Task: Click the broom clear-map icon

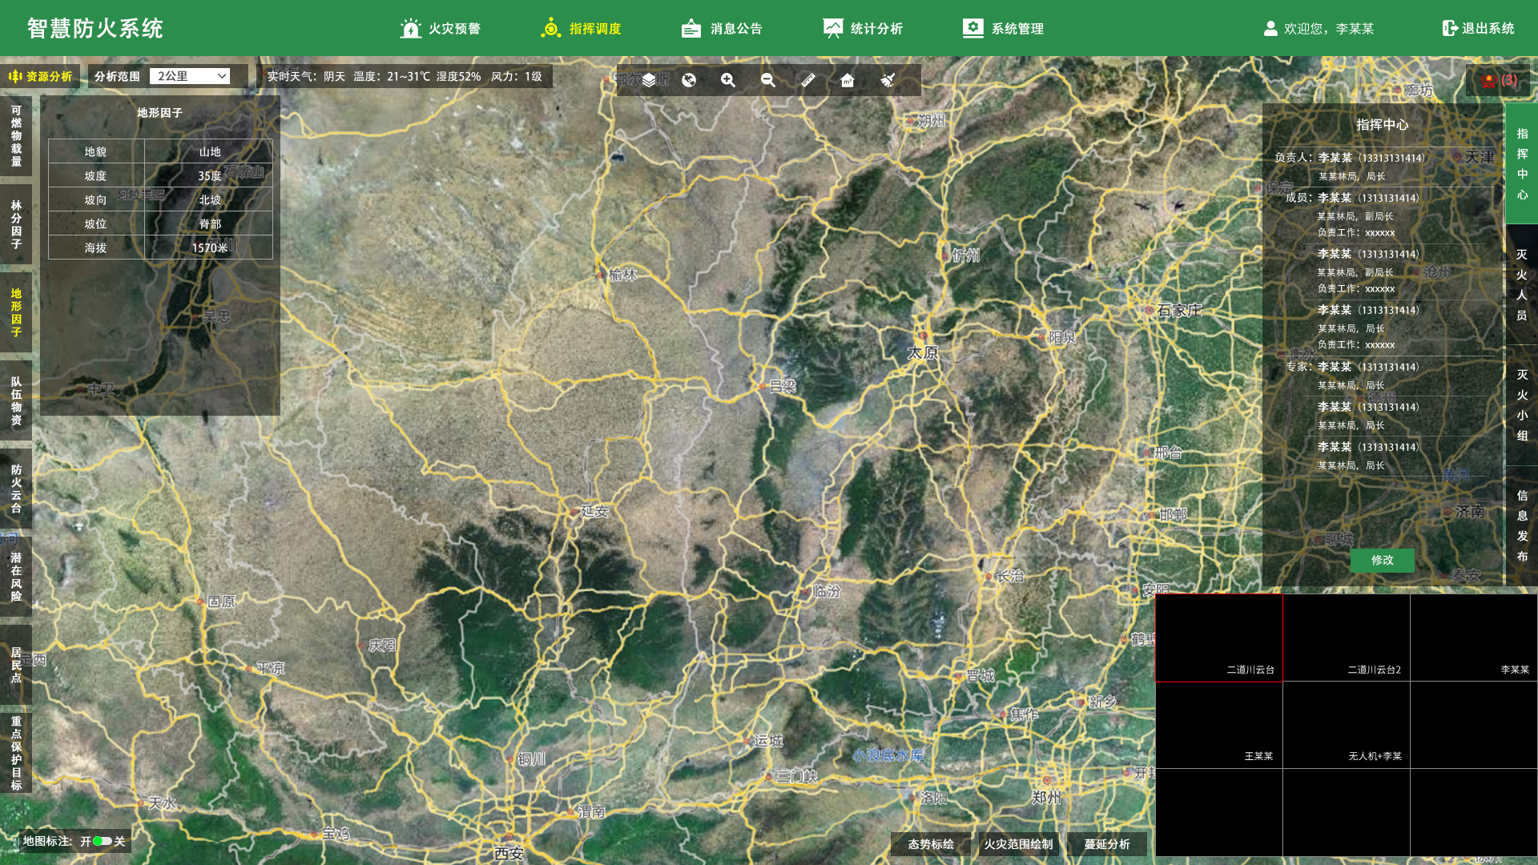Action: 888,80
